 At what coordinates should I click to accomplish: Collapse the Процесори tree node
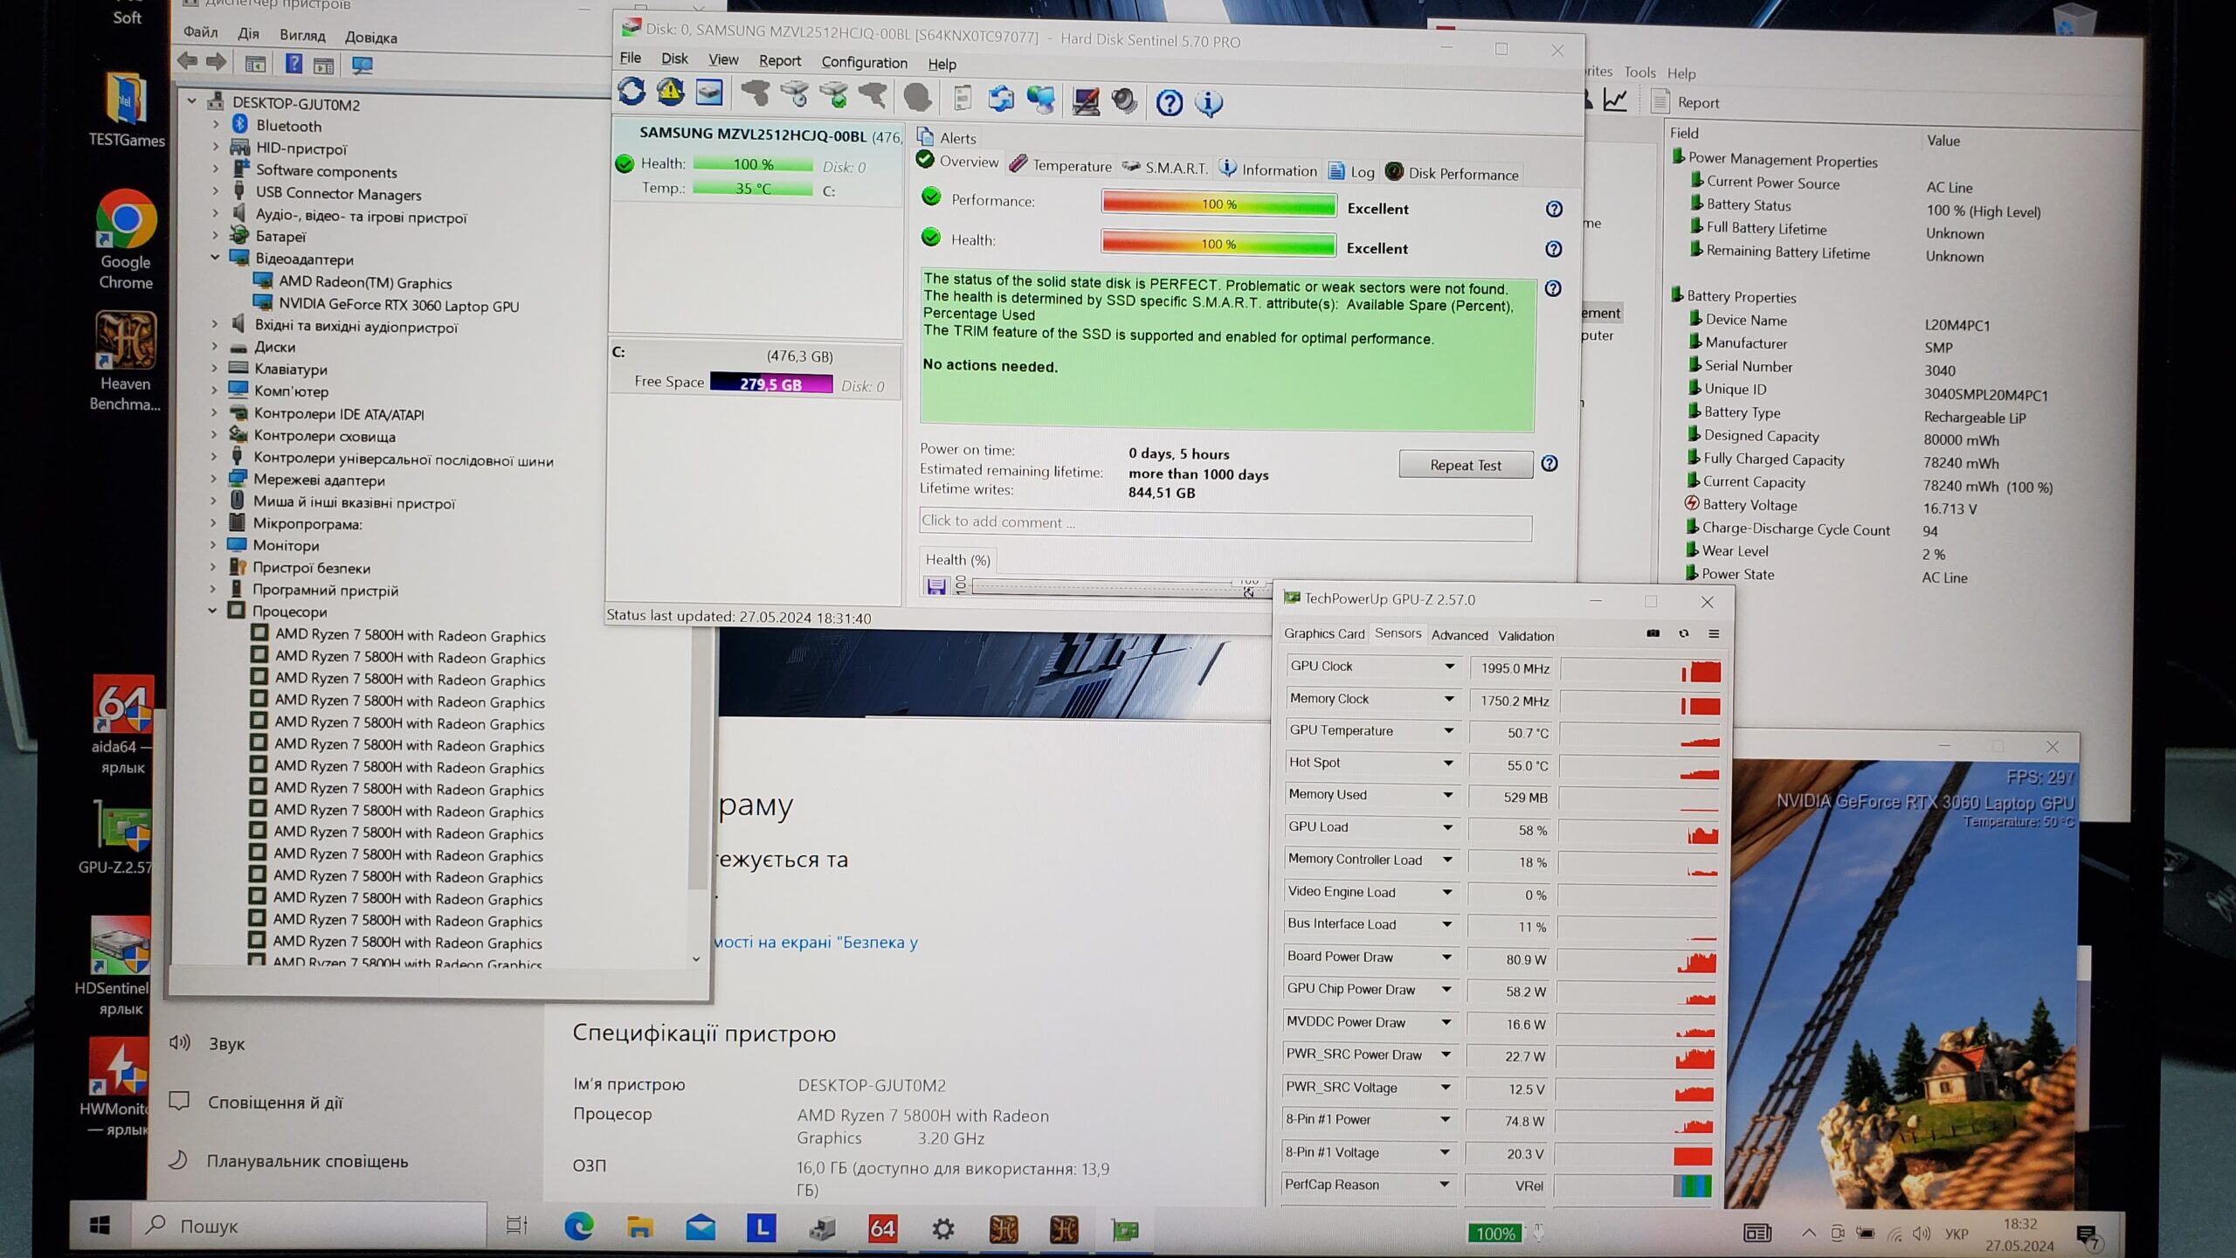pos(212,612)
